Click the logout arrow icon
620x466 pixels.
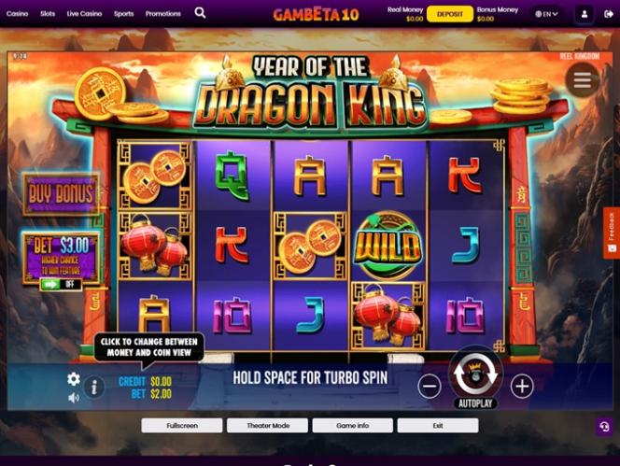point(609,14)
